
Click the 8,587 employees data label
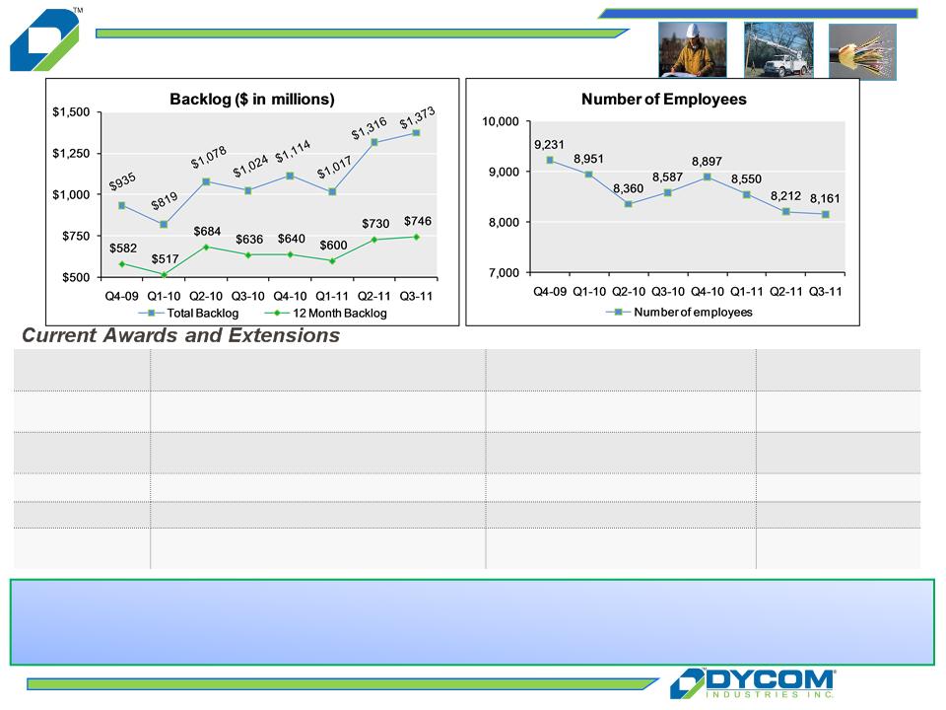click(x=667, y=177)
